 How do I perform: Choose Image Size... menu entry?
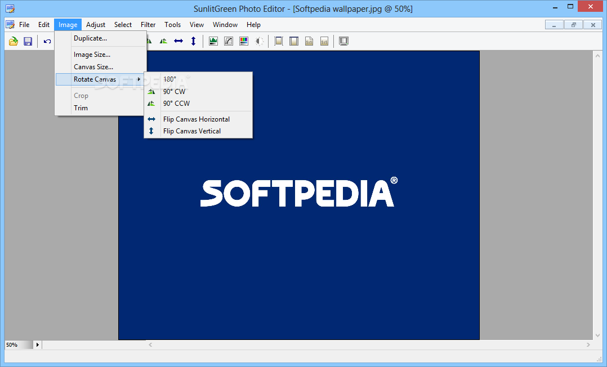click(x=101, y=55)
